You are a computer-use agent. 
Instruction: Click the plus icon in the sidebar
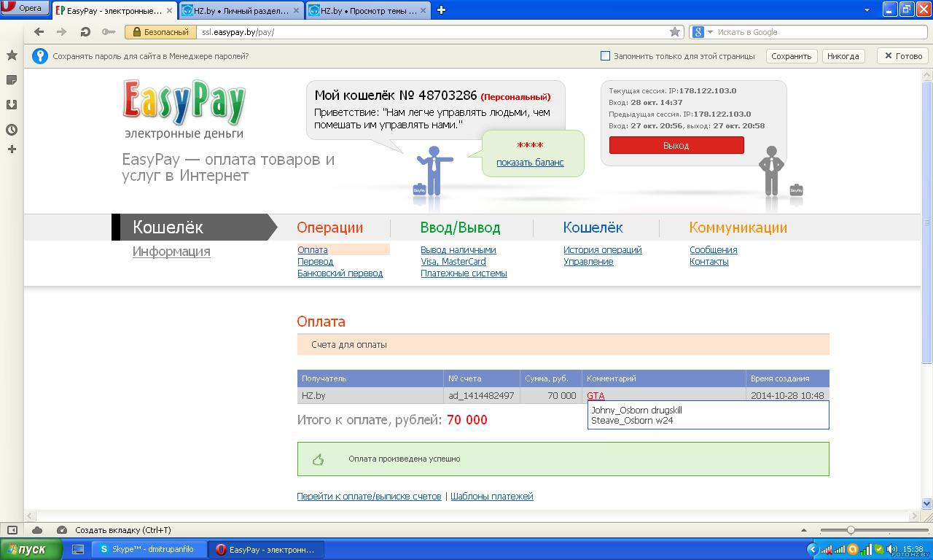click(12, 149)
